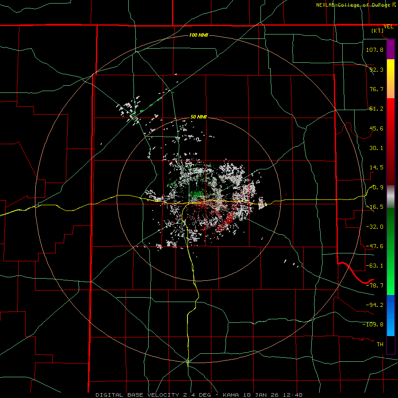Select the 107.8 legend value

(375, 50)
